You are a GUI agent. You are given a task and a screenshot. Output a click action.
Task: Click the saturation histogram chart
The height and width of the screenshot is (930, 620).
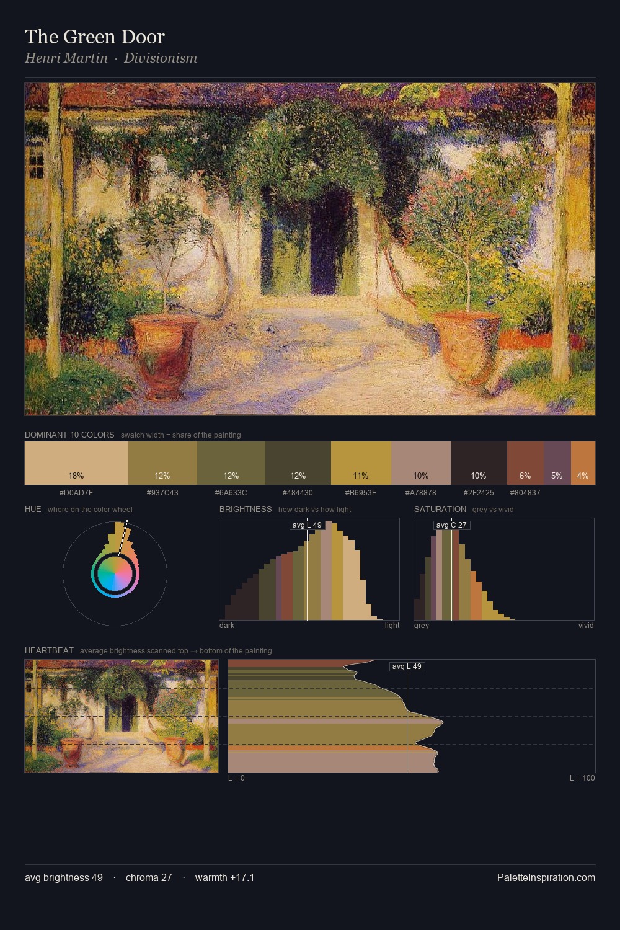point(504,569)
